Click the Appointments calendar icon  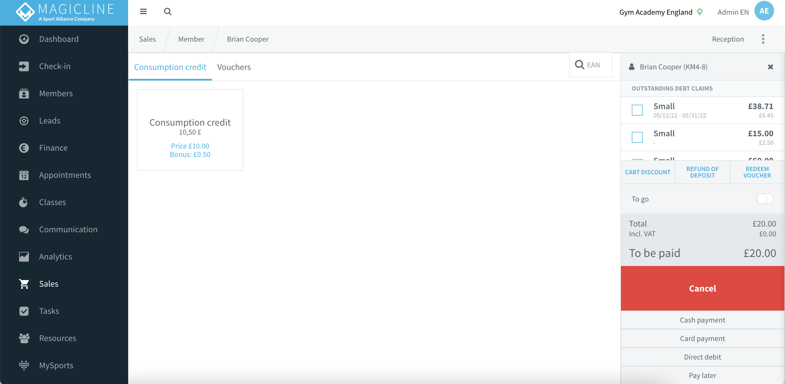24,175
